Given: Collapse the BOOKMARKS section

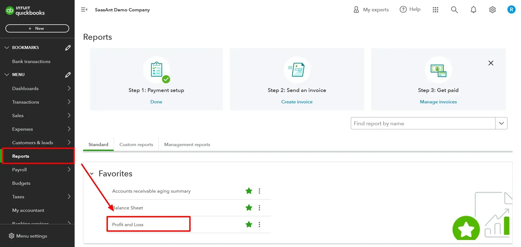Looking at the screenshot, I should [7, 48].
